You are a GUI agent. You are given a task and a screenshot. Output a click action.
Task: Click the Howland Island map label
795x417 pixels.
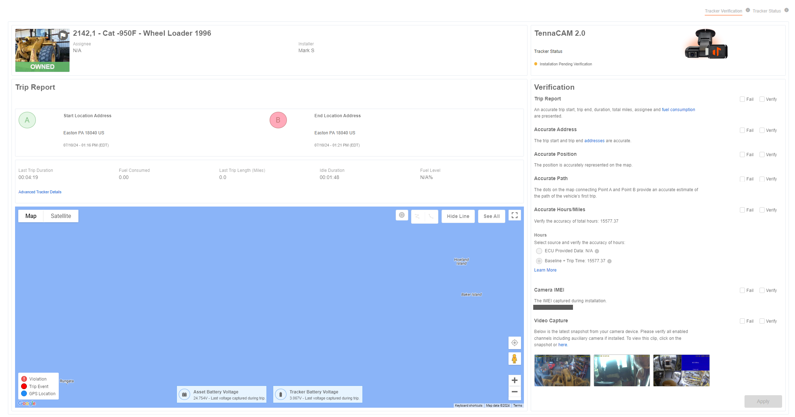pyautogui.click(x=461, y=262)
